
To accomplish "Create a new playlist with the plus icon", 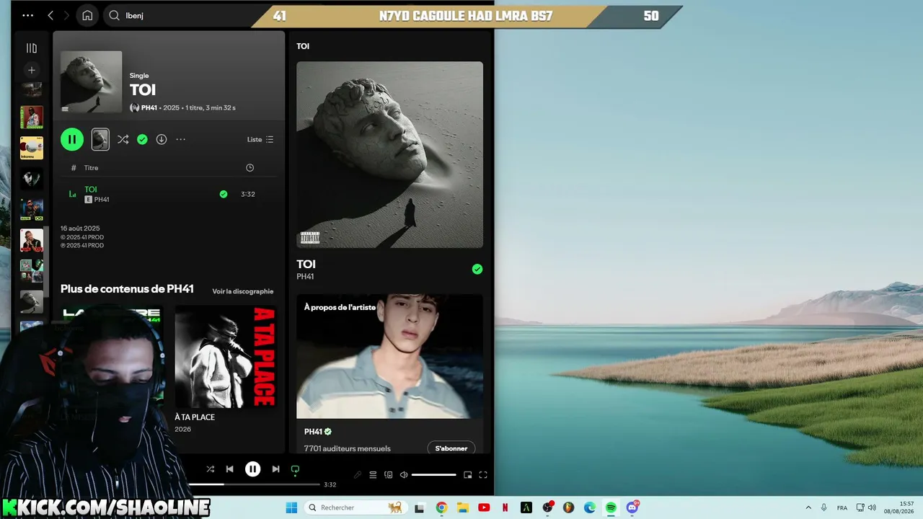I will pos(32,70).
